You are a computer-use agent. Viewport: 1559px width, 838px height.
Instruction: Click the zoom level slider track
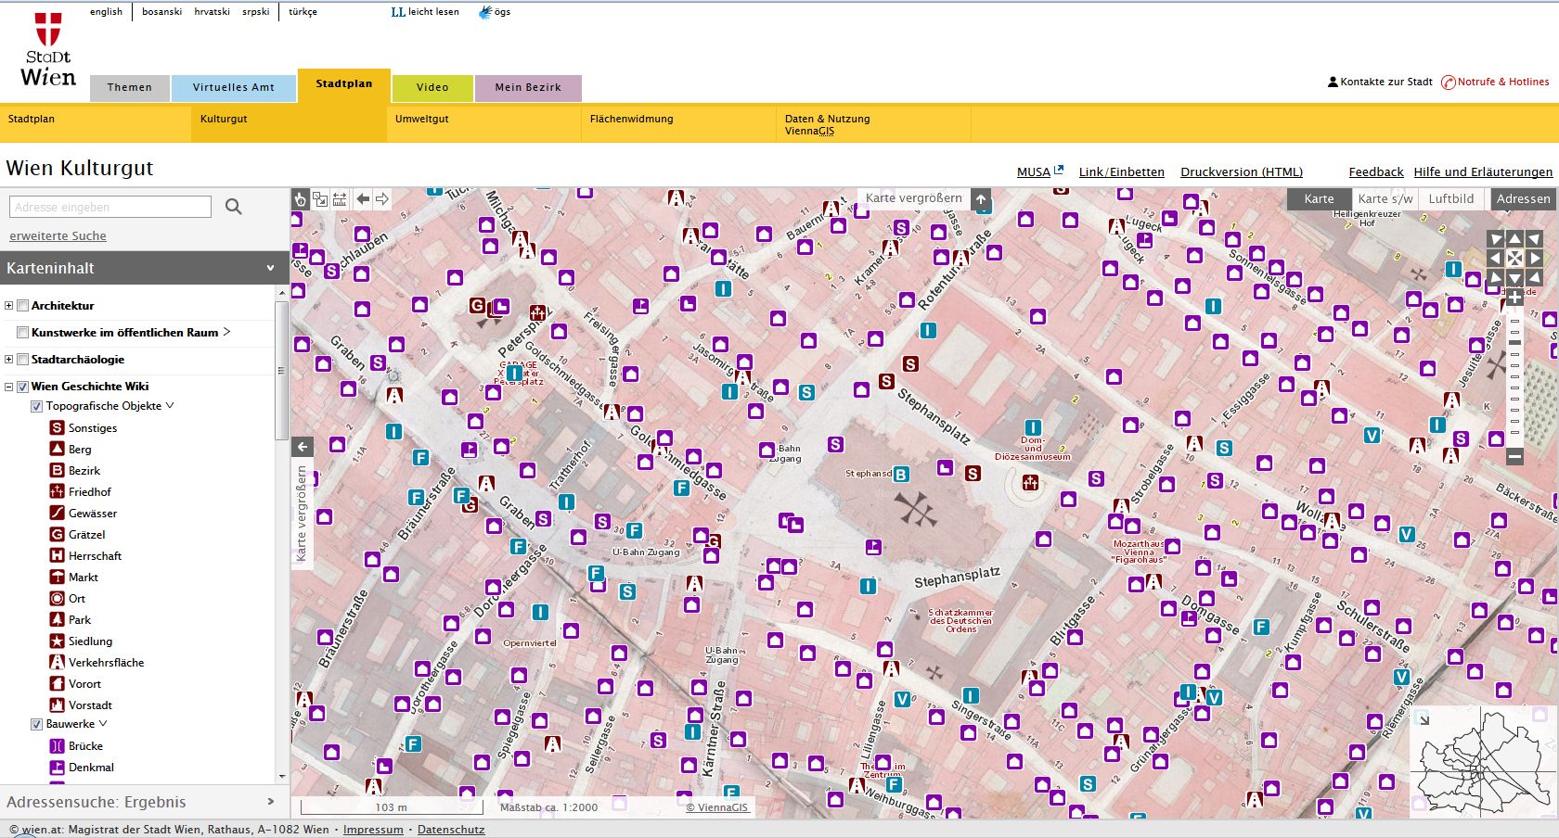pyautogui.click(x=1514, y=377)
